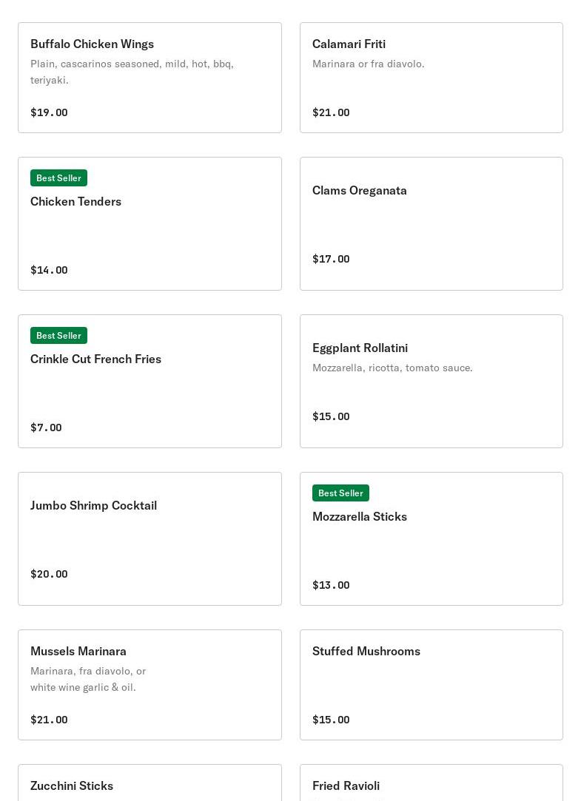Click Best Seller badge above Crinkle Cut Fries

tap(58, 336)
